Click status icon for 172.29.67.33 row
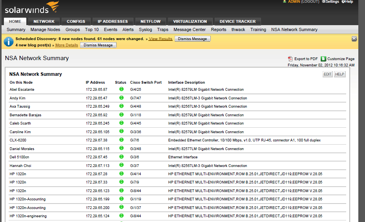 [x=121, y=182]
